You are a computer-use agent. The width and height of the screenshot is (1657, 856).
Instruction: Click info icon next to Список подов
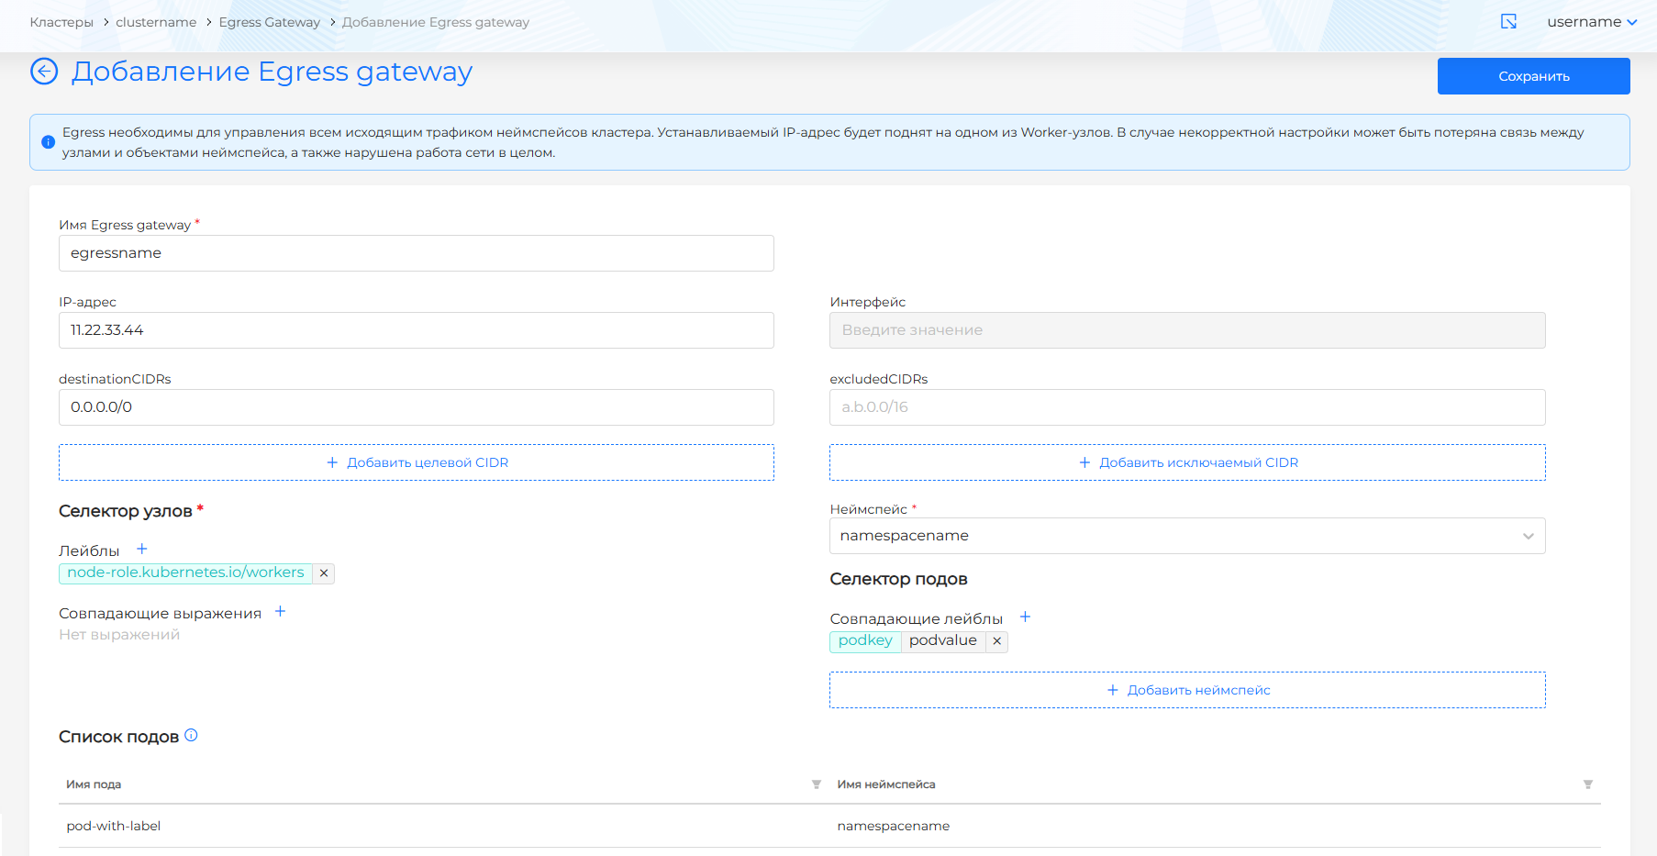click(x=191, y=736)
